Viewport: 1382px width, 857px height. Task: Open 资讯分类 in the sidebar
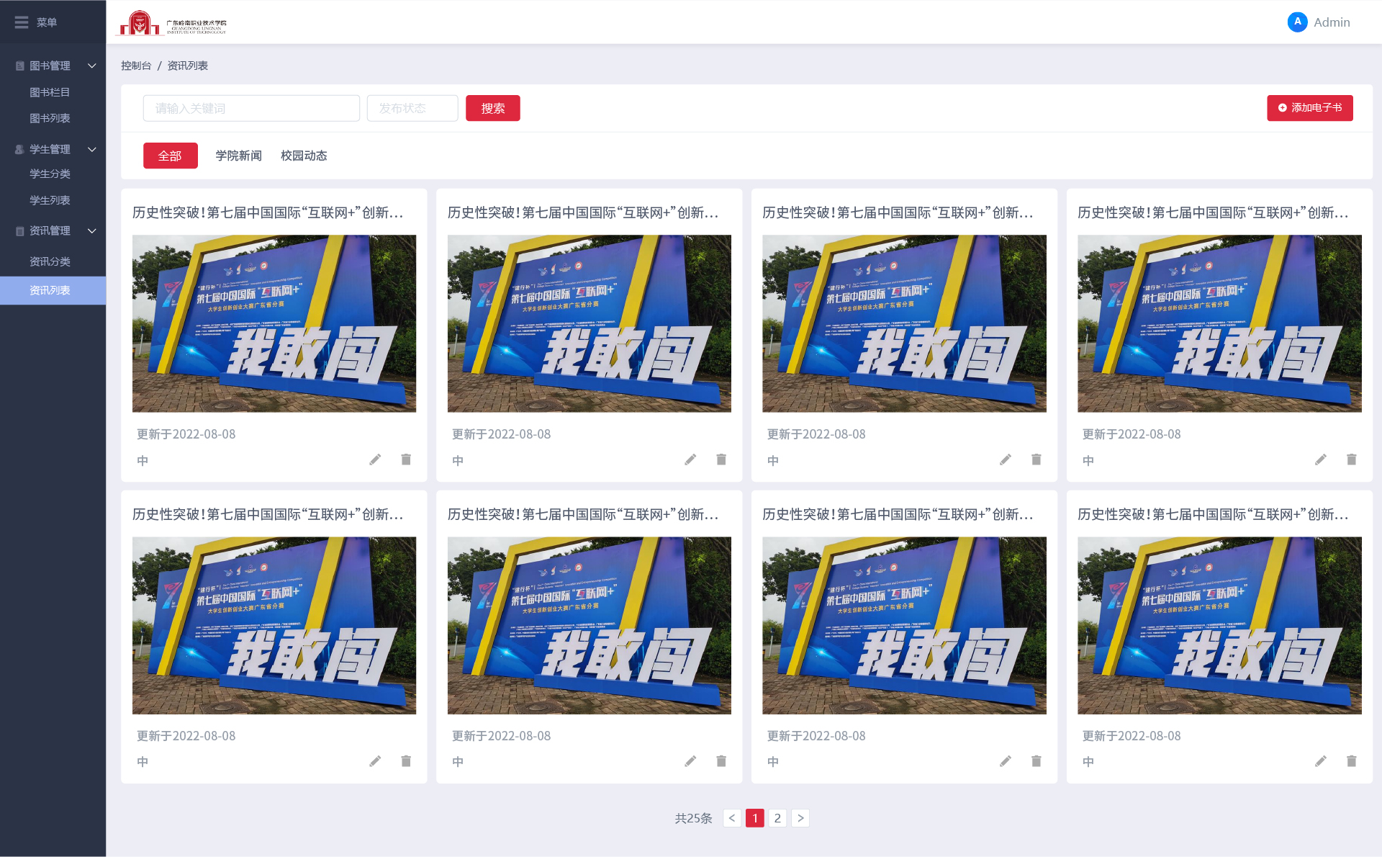coord(50,261)
